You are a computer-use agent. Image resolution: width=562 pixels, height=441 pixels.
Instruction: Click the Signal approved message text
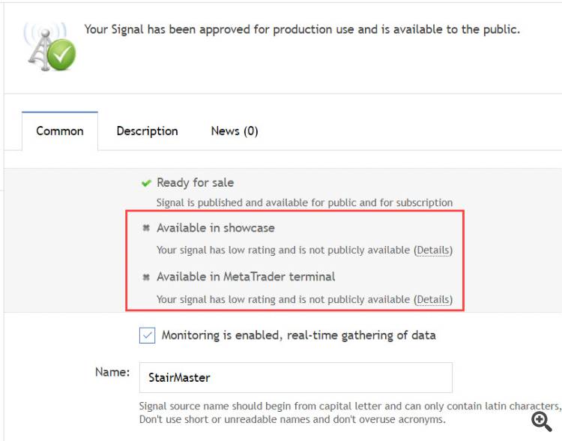[302, 29]
